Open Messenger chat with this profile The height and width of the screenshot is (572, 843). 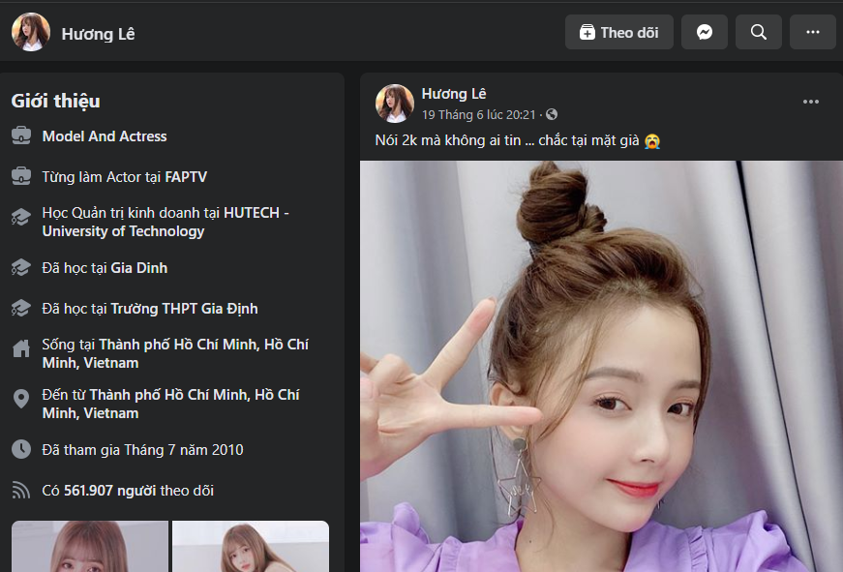[x=705, y=32]
